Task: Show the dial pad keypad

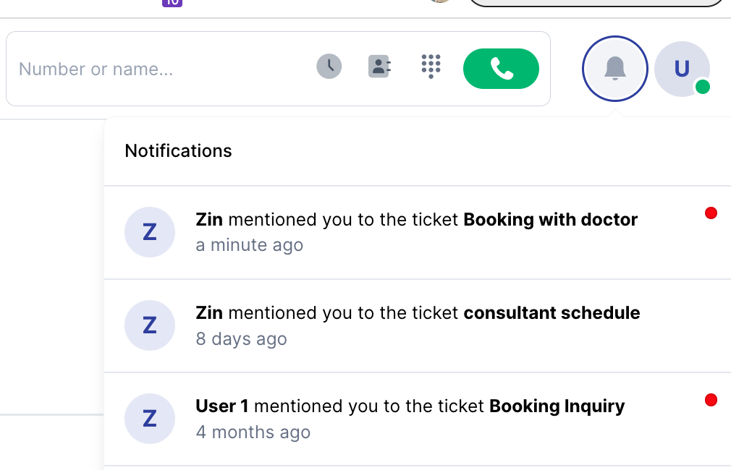Action: coord(431,66)
